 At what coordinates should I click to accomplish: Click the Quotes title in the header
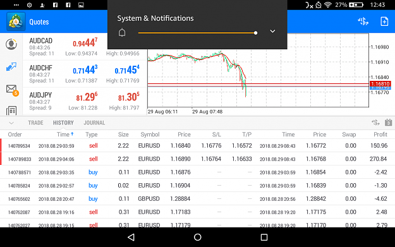pos(39,22)
